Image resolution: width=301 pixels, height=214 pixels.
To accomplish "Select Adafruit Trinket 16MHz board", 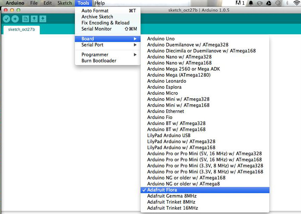I will coord(205,208).
